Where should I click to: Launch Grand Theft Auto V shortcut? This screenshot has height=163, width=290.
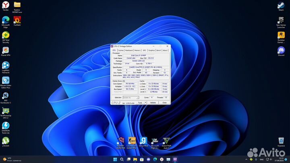166,143
